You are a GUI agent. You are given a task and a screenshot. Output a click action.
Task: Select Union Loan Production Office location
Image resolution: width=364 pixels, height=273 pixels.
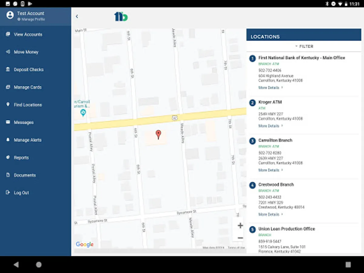click(287, 229)
